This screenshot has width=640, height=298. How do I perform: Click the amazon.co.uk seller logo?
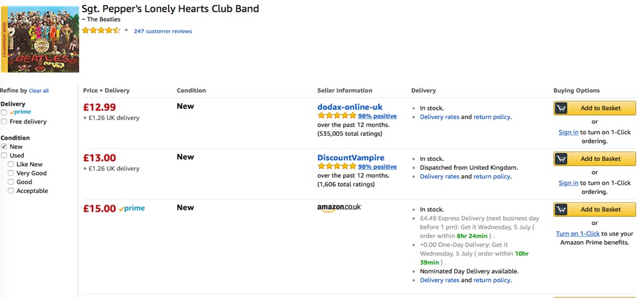pos(339,208)
